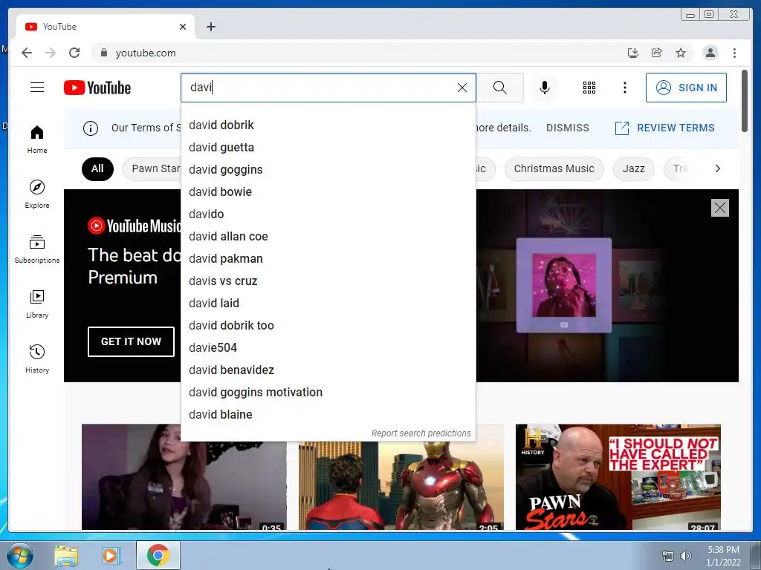
Task: Show more filter chips with right chevron
Action: [x=717, y=168]
